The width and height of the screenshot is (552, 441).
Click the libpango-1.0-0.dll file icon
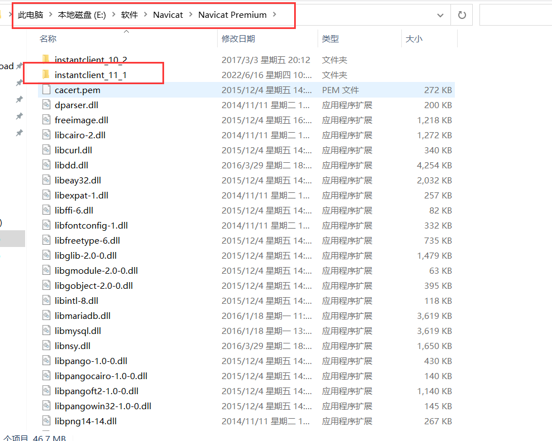[46, 361]
